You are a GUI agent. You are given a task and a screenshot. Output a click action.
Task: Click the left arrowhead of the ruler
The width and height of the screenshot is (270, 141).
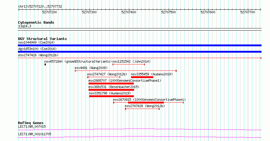pyautogui.click(x=19, y=10)
